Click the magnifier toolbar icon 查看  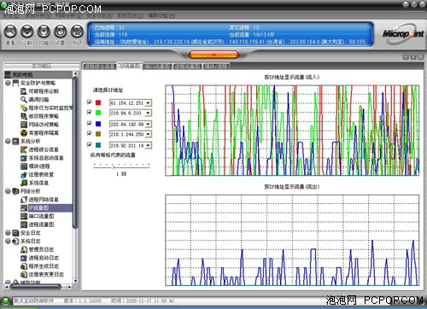pos(10,32)
